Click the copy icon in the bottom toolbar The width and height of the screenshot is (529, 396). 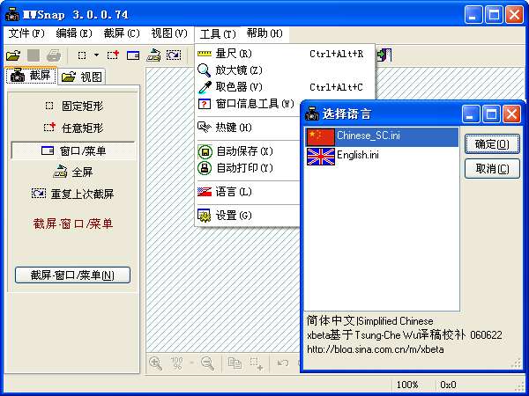pyautogui.click(x=235, y=363)
